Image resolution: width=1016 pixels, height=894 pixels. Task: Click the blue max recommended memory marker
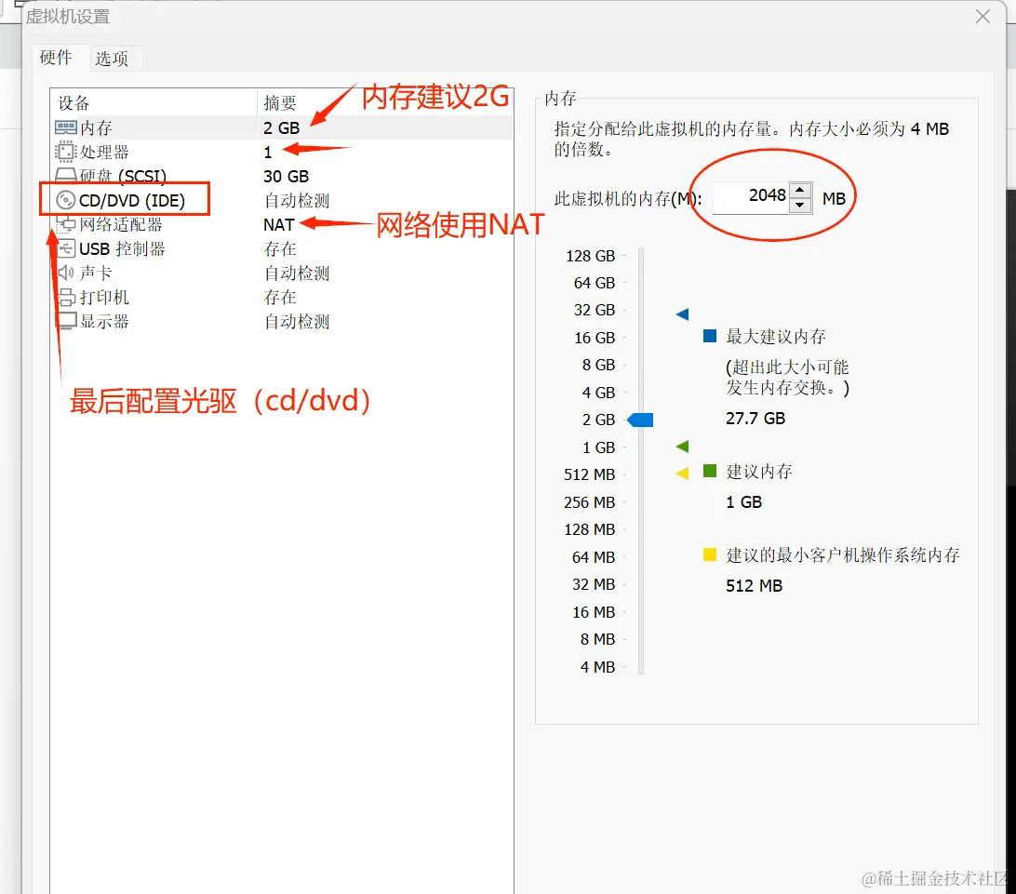[682, 314]
